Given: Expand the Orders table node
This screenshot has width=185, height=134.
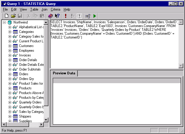Looking at the screenshot, I should pyautogui.click(x=10, y=74).
